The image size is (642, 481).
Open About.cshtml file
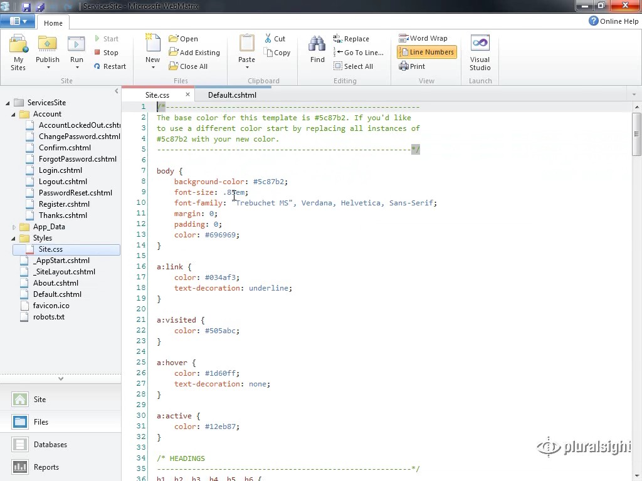pos(56,283)
